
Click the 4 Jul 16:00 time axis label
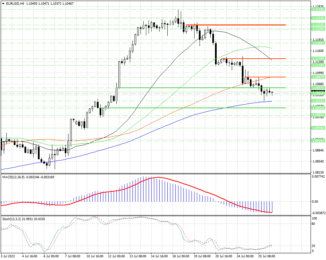click(x=30, y=256)
